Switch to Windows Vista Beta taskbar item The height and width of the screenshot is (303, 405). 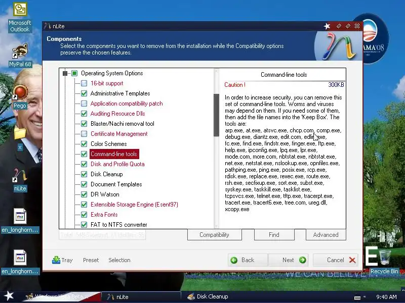coord(61,296)
